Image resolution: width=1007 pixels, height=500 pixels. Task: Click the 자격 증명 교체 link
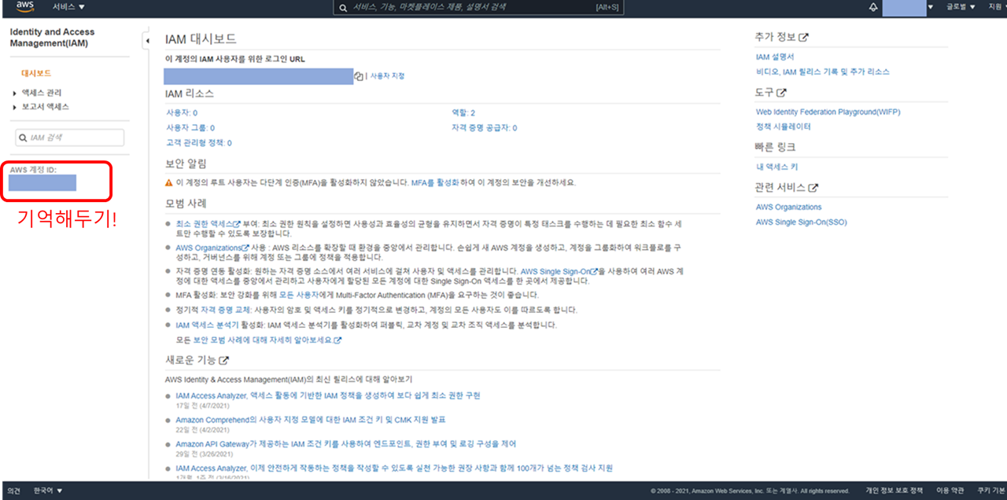[226, 310]
